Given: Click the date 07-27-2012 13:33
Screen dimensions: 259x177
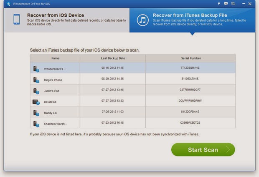Looking at the screenshot, I should coord(112,101).
